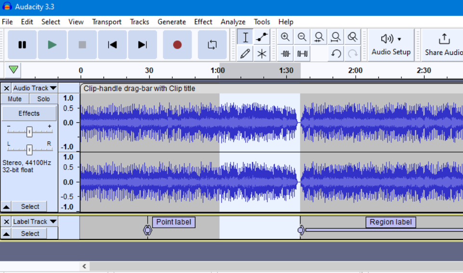Click the 2:00 mark on the timeline ruler
Viewport: 463px width, 273px height.
(x=355, y=71)
